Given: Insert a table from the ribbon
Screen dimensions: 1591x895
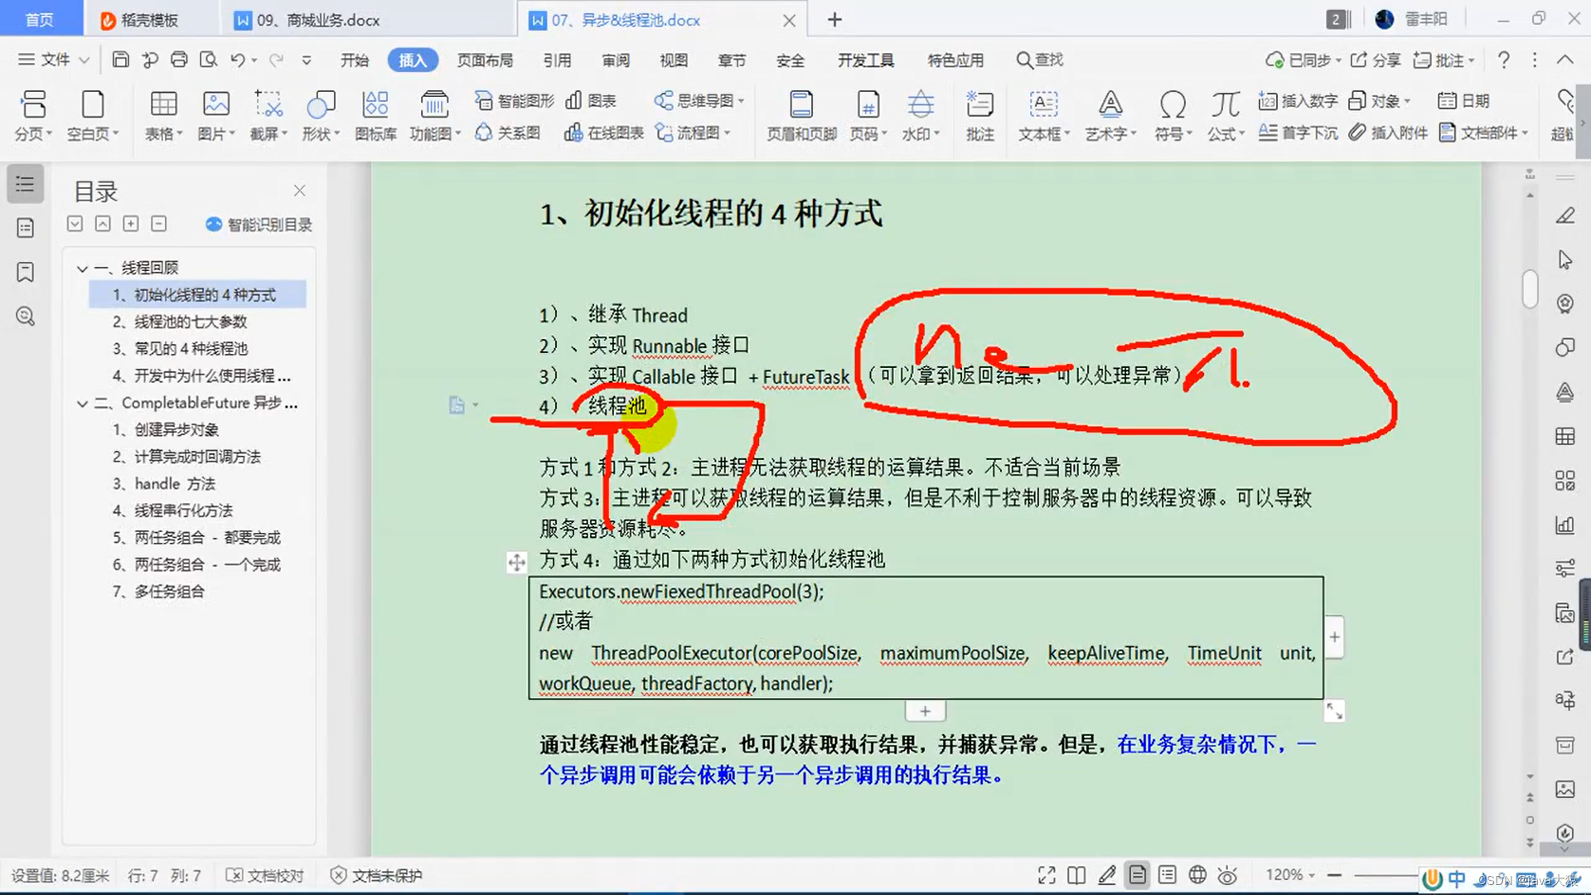Looking at the screenshot, I should point(162,105).
